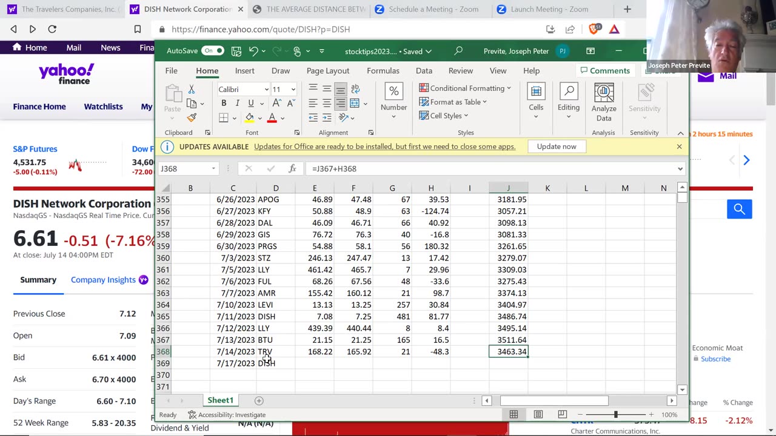776x436 pixels.
Task: Toggle Center alignment
Action: [327, 104]
